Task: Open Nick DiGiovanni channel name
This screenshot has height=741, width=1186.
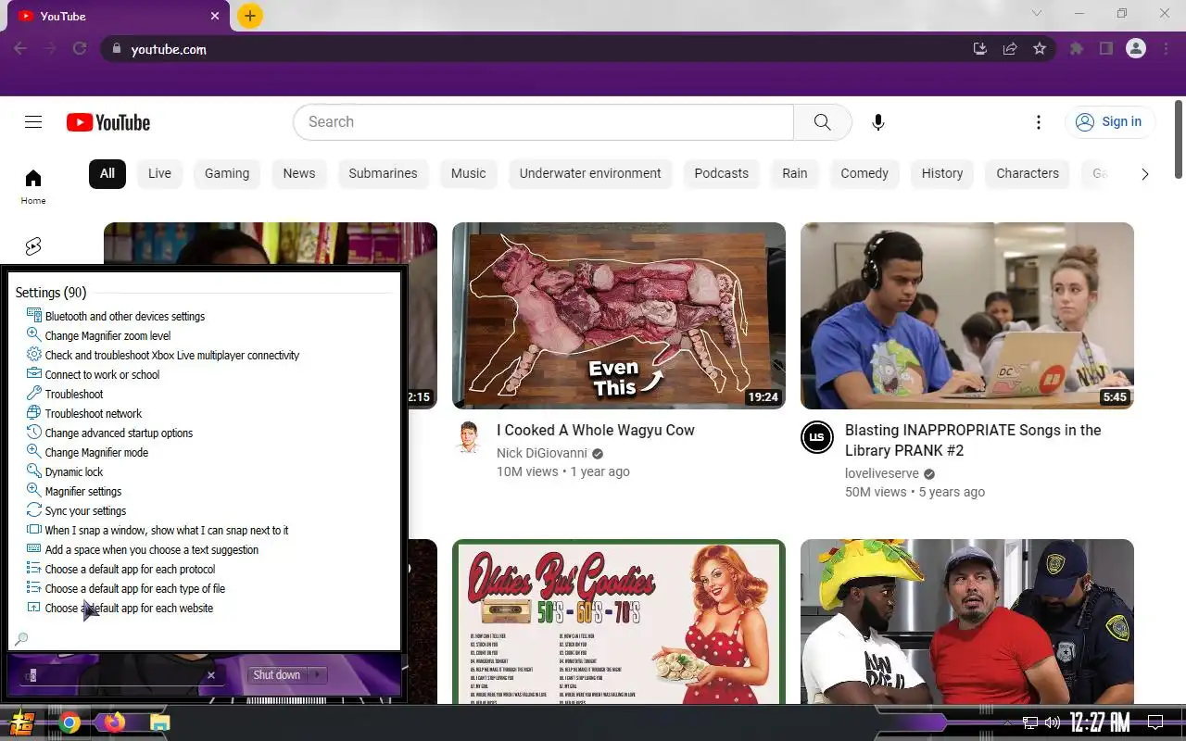Action: point(542,453)
